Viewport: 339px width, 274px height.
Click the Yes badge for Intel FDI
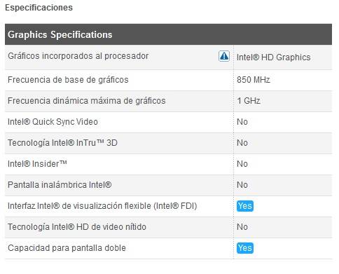click(245, 206)
